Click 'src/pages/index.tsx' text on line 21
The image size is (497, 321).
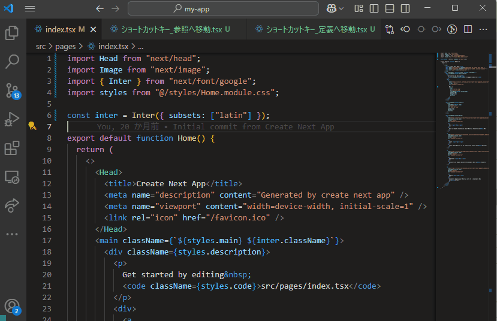tap(305, 286)
